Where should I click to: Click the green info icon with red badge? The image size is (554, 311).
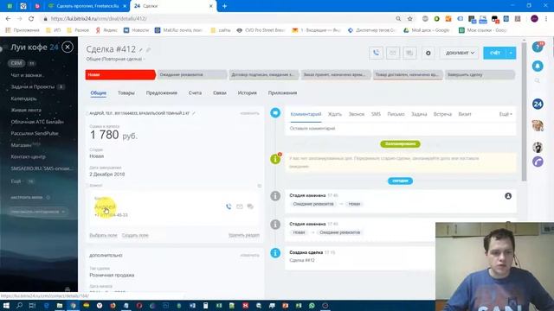point(275,159)
